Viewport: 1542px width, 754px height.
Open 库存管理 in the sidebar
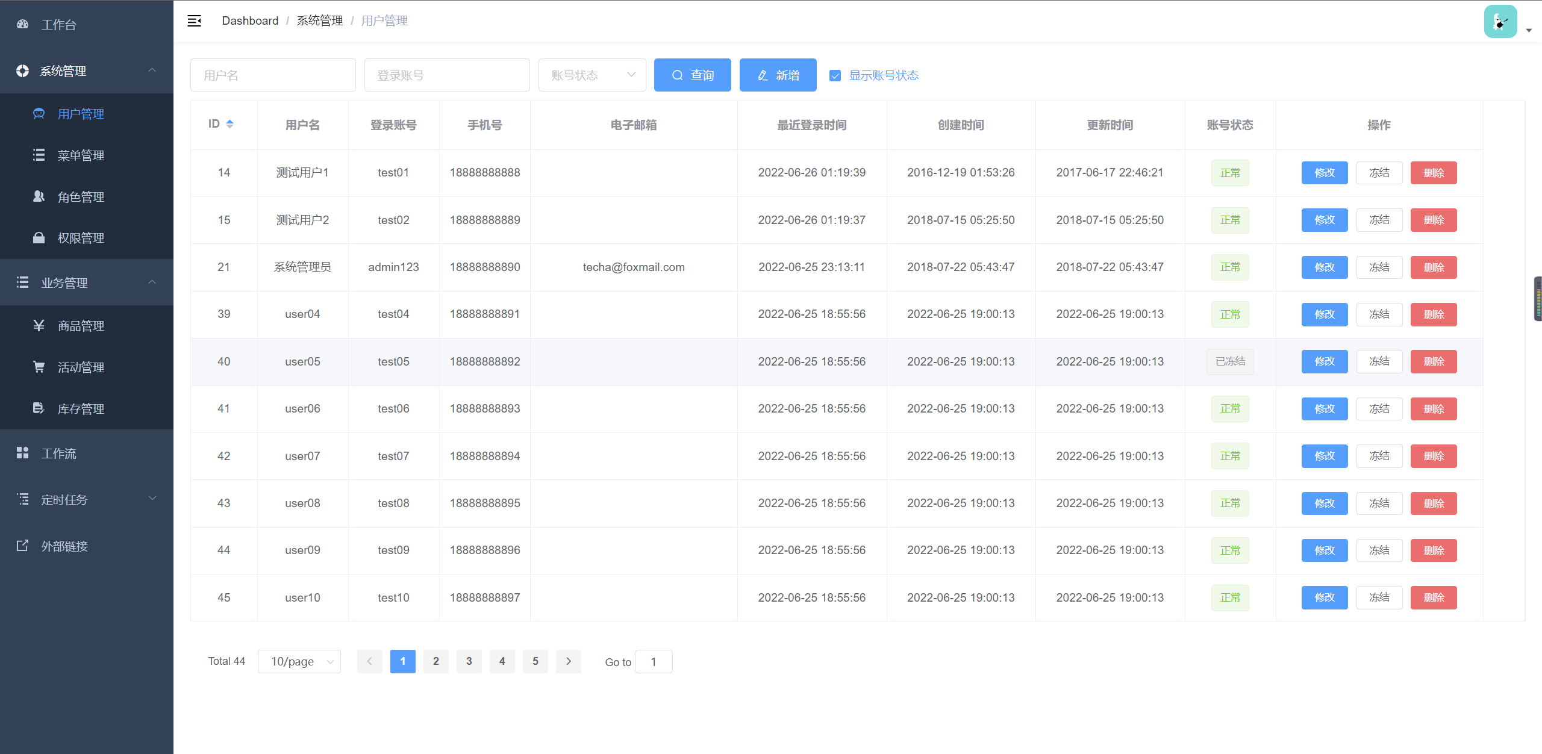pos(81,409)
